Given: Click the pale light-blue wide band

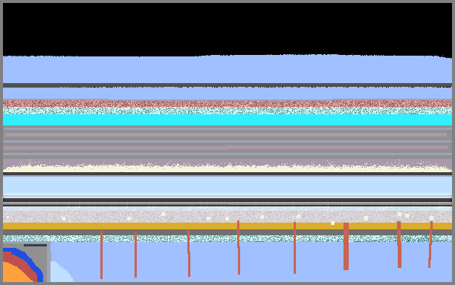Looking at the screenshot, I should click(x=227, y=186).
